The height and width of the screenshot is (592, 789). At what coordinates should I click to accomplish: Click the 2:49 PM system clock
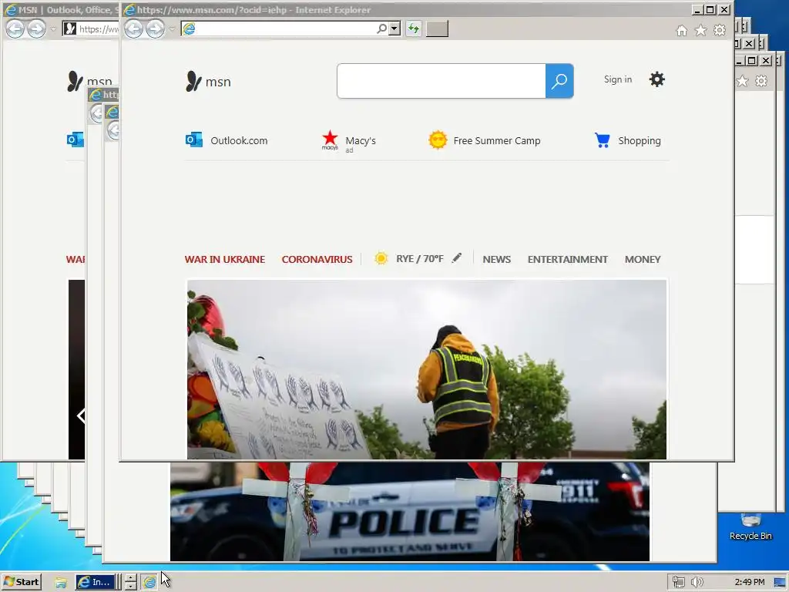pyautogui.click(x=749, y=582)
